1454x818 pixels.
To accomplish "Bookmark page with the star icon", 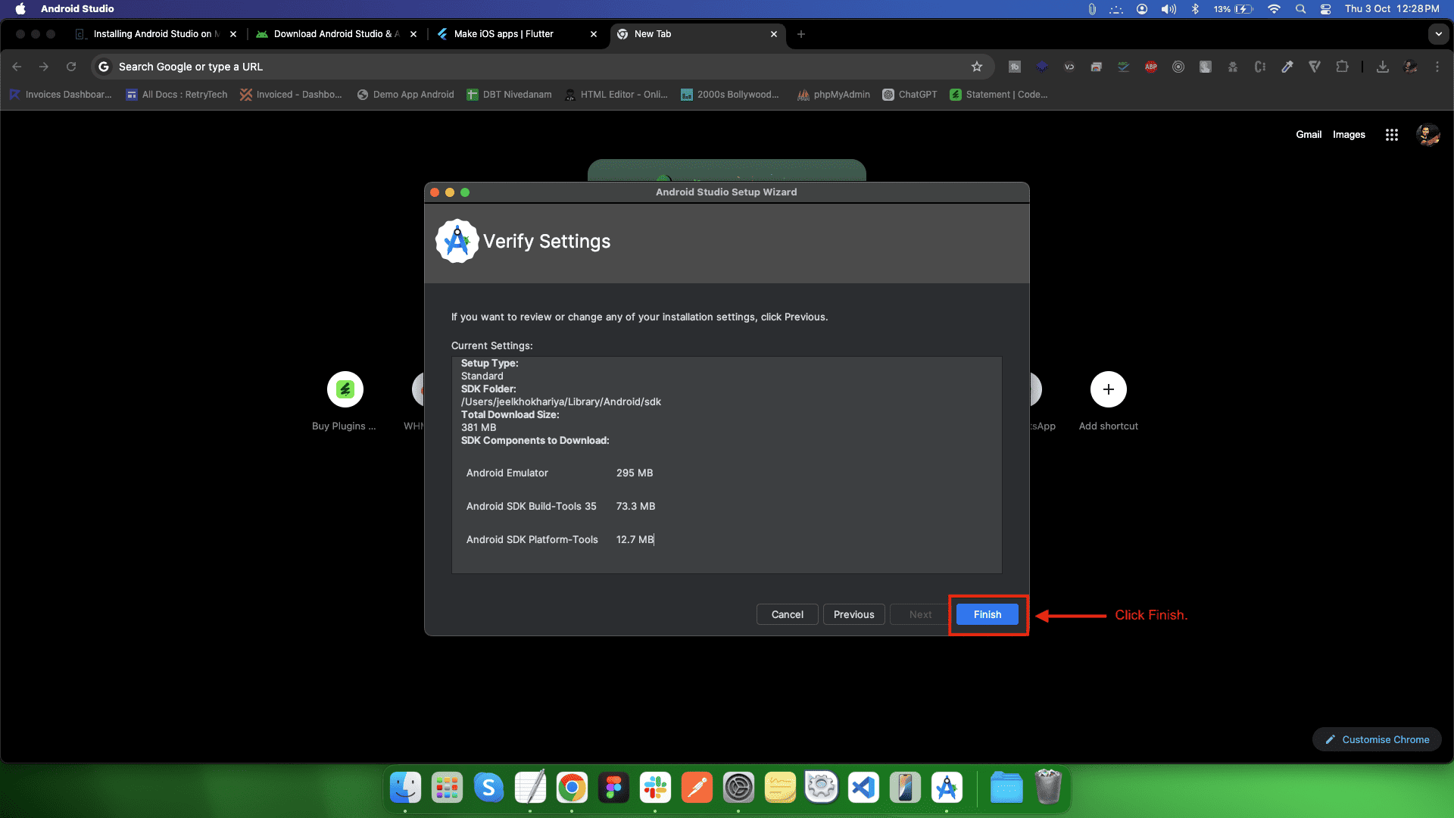I will point(977,67).
